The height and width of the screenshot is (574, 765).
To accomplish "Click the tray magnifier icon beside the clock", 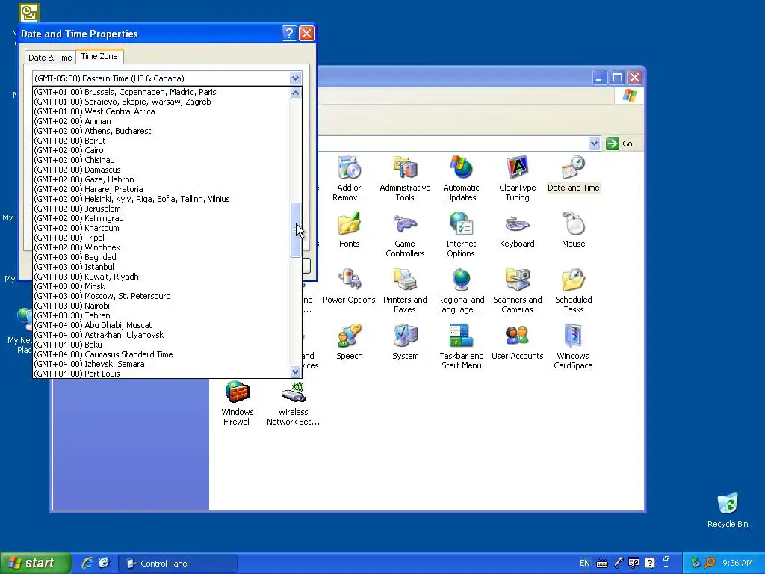I will click(x=710, y=563).
